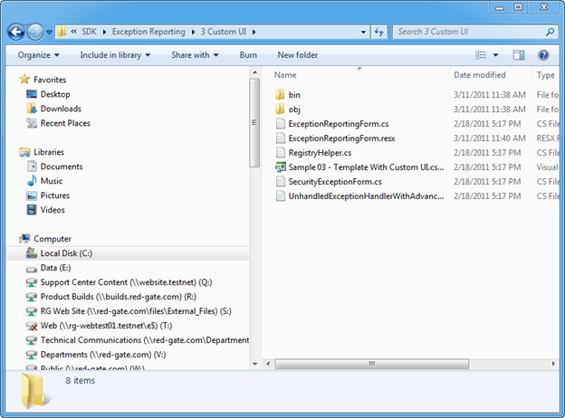
Task: Open Include in library menu
Action: pos(115,55)
